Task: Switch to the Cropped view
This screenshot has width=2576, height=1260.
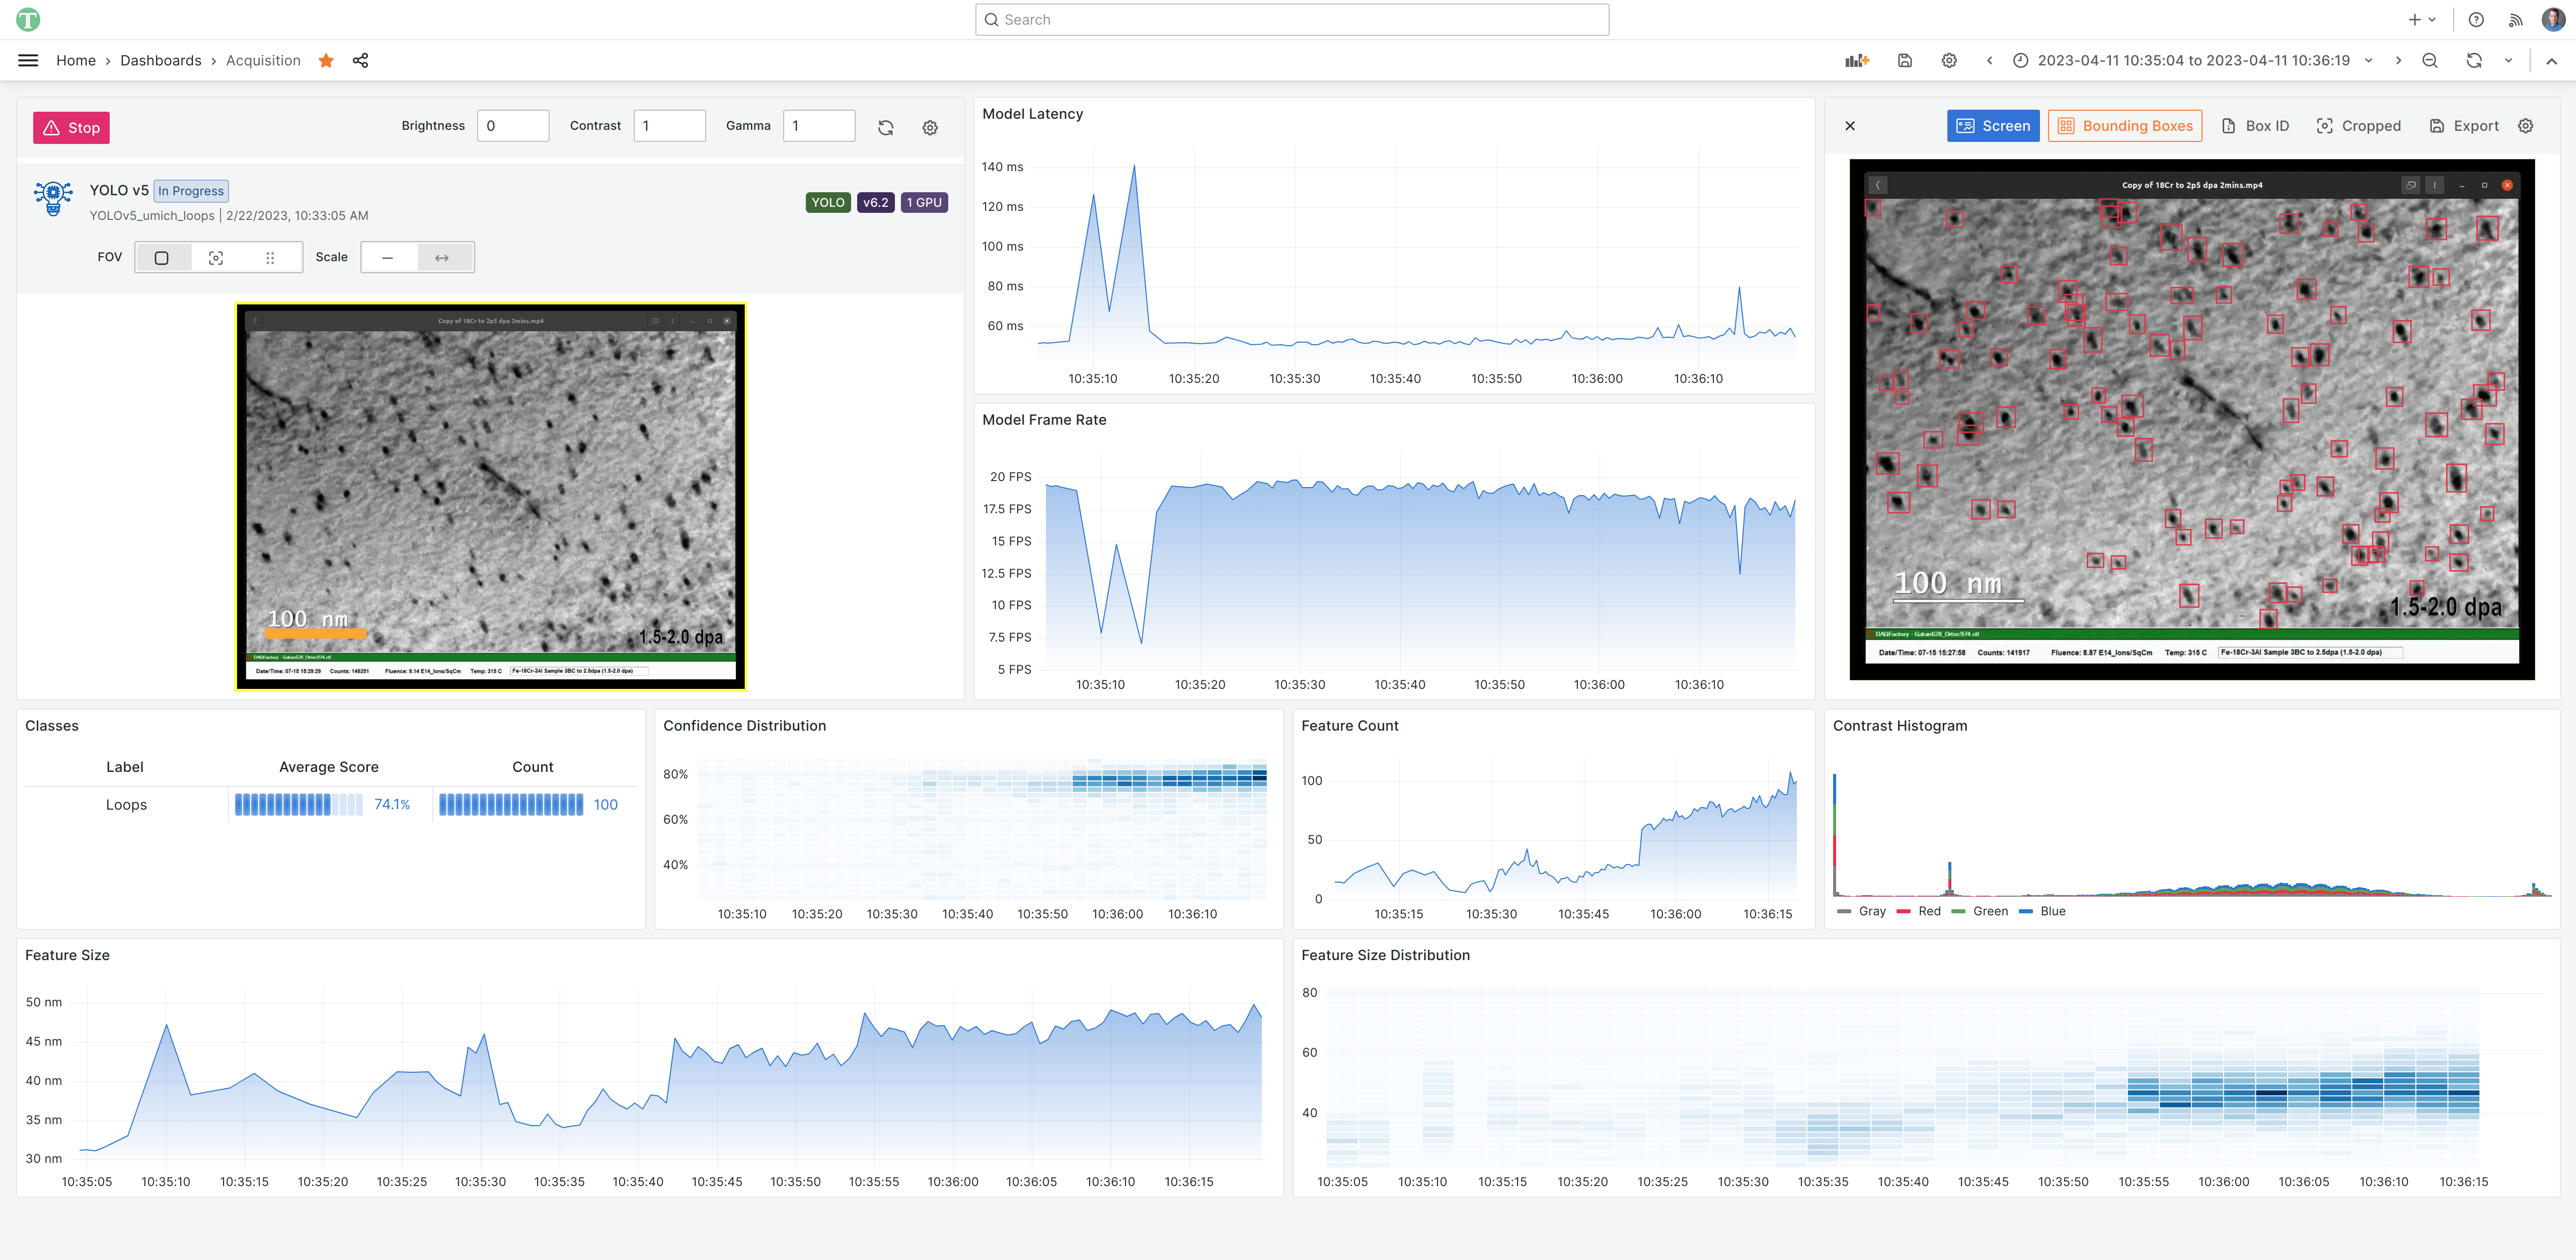Action: [x=2358, y=126]
